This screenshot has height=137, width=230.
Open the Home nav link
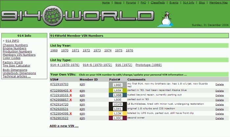[x=106, y=3]
